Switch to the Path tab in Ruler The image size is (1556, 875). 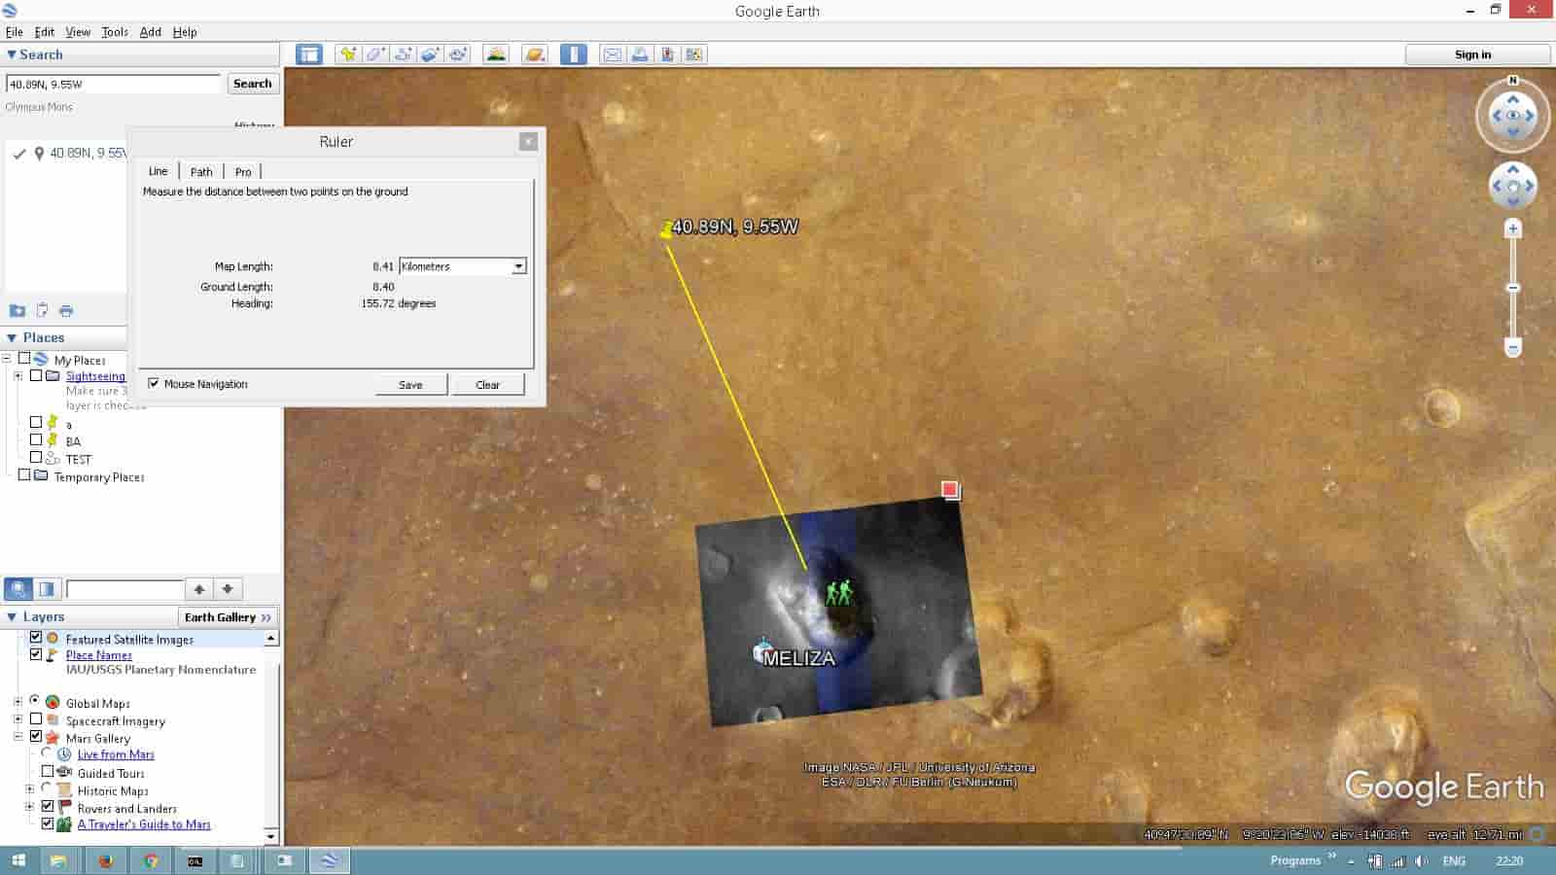tap(201, 172)
